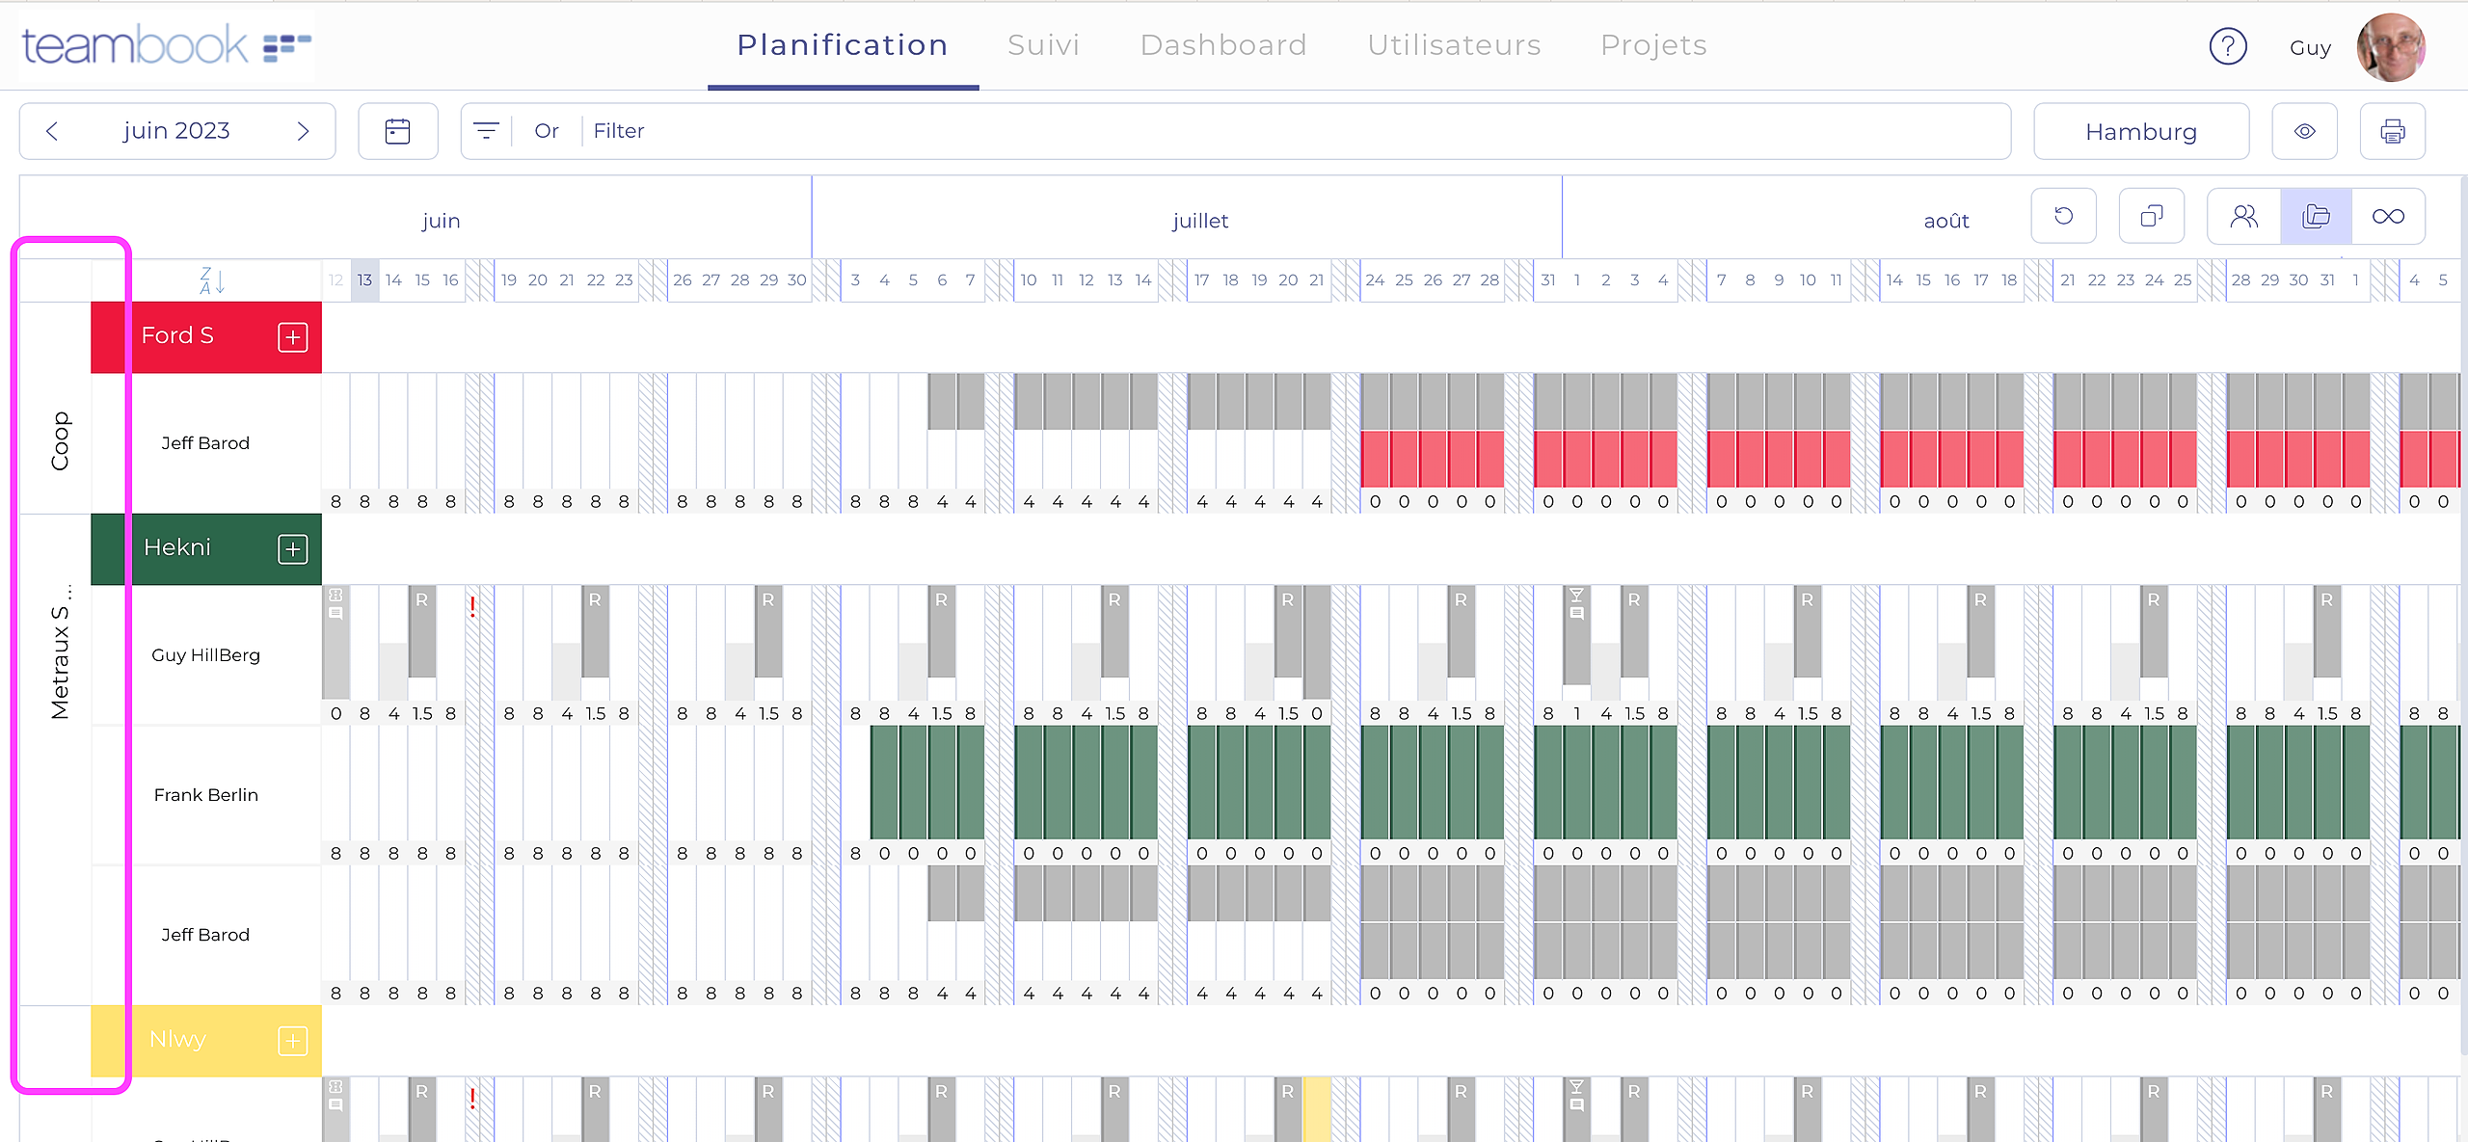The width and height of the screenshot is (2468, 1142).
Task: Click the Z-A sort order icon
Action: click(x=211, y=280)
